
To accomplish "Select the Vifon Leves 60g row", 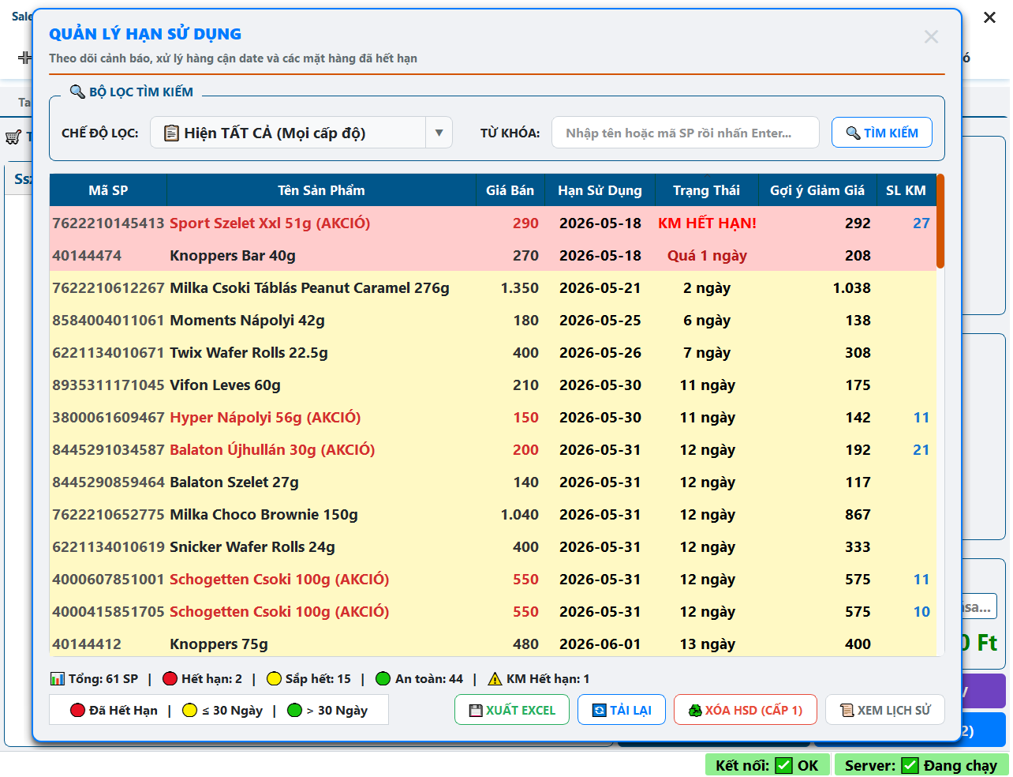I will [493, 385].
